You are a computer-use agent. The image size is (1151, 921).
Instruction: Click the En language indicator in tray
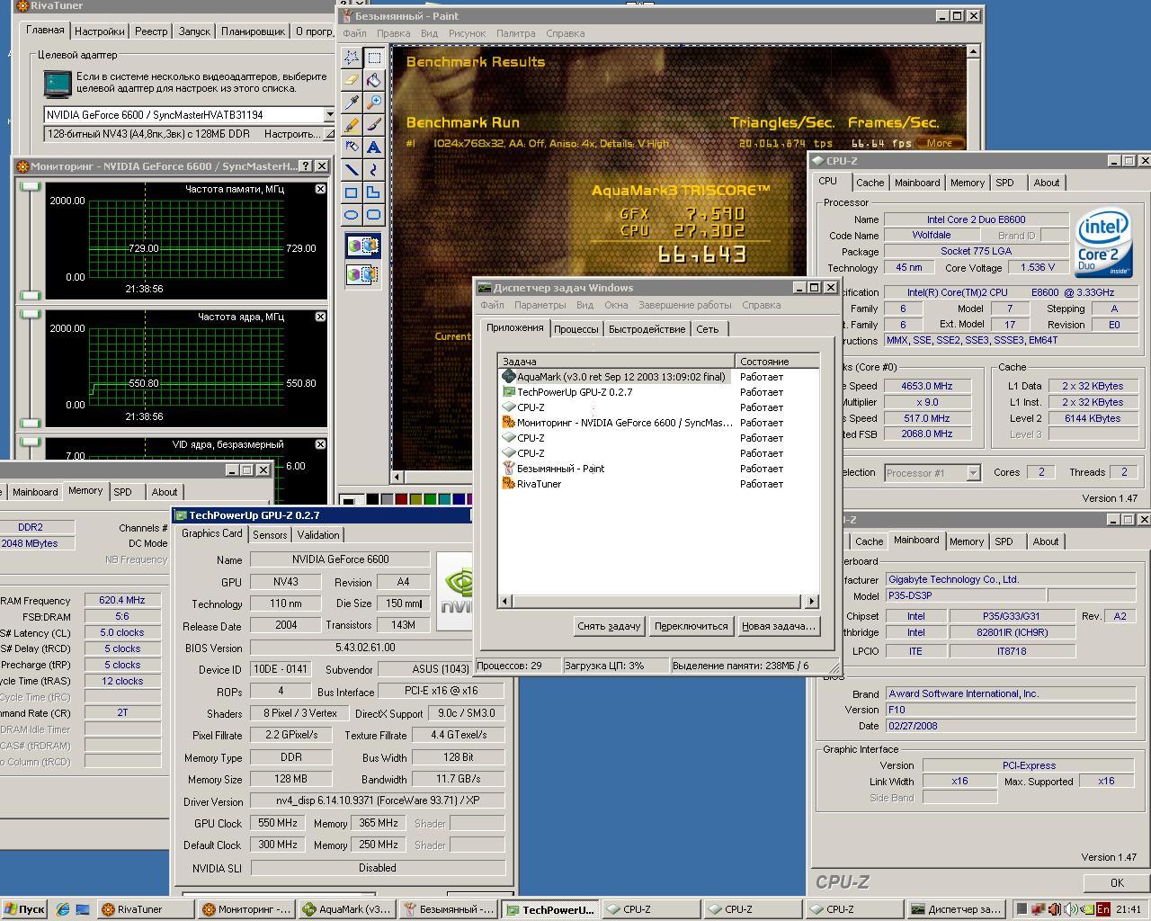[1102, 909]
